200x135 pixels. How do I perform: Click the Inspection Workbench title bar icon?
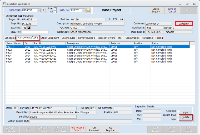tap(3, 4)
